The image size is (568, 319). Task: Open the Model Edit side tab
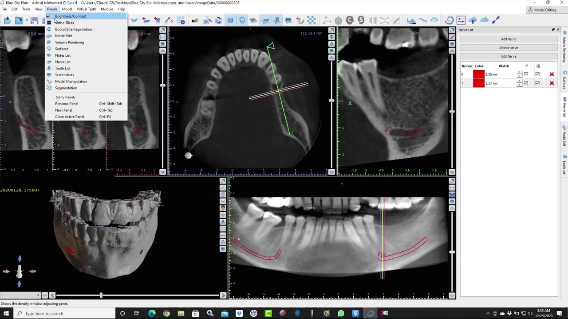[x=564, y=136]
